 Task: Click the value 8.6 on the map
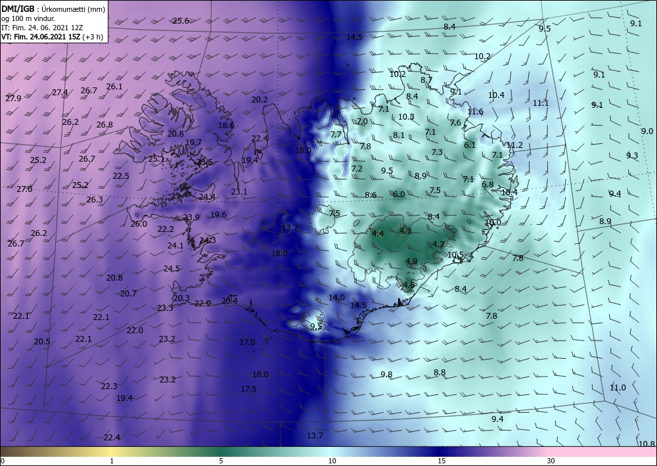click(x=371, y=195)
